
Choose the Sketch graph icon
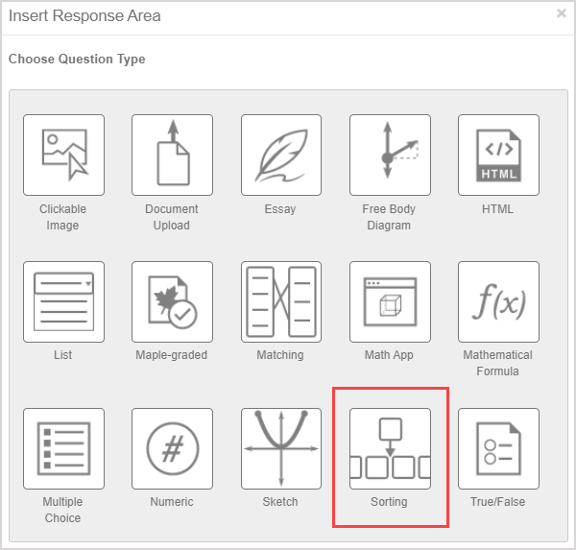pos(280,448)
